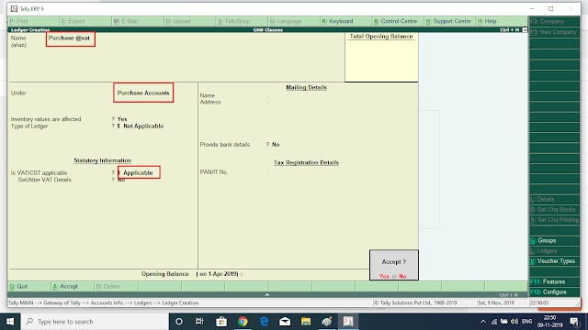The width and height of the screenshot is (588, 330).
Task: Open H: Help in top bar
Action: click(502, 21)
